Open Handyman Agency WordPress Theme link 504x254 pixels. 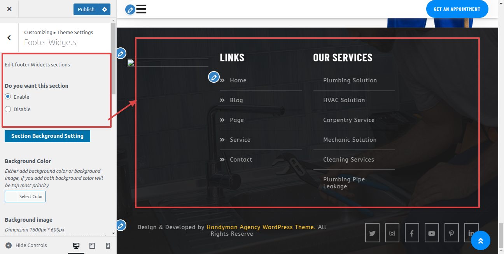pyautogui.click(x=260, y=227)
